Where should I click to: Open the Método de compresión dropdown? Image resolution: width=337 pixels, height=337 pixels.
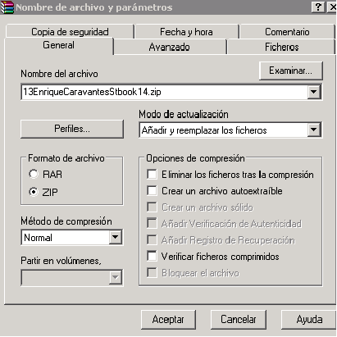pyautogui.click(x=116, y=237)
